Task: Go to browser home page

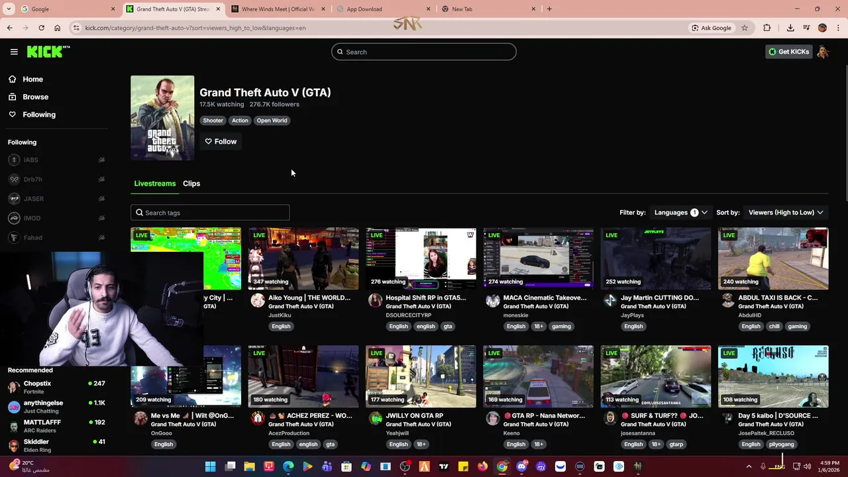Action: point(57,28)
